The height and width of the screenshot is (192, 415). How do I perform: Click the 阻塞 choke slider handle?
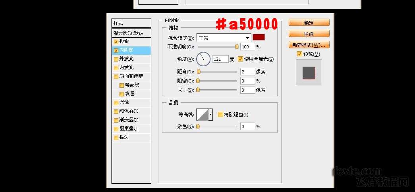click(198, 81)
